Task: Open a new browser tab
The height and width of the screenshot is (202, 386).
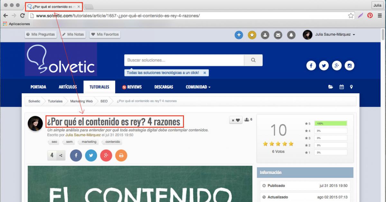Action: (89, 7)
